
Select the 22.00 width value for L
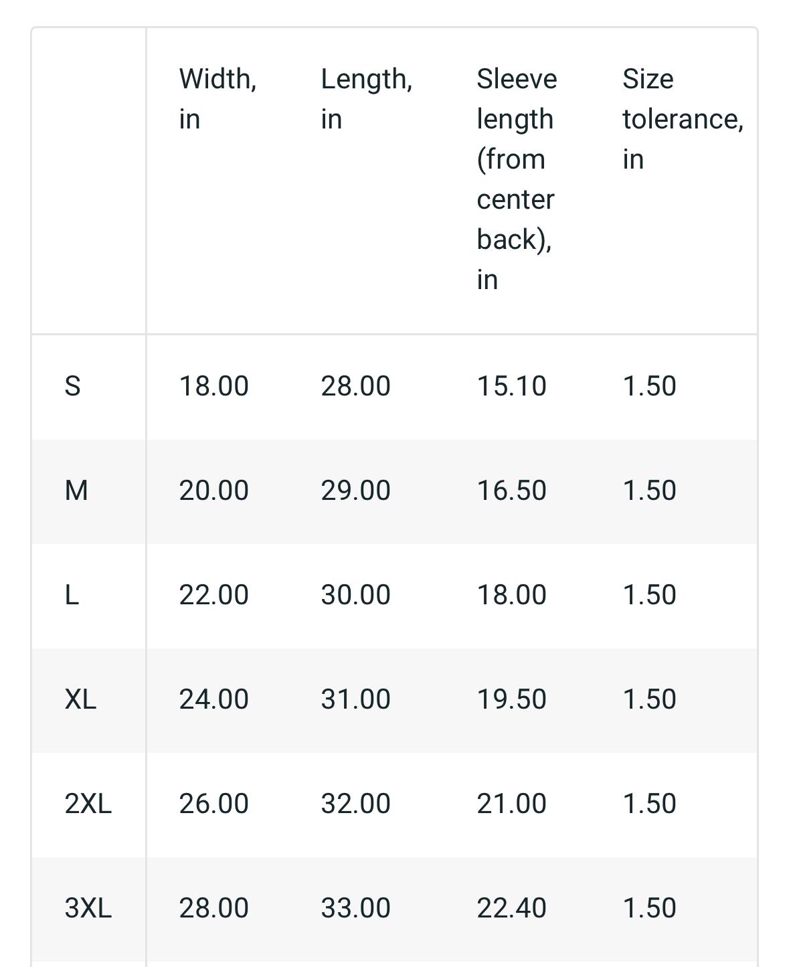[x=213, y=595]
